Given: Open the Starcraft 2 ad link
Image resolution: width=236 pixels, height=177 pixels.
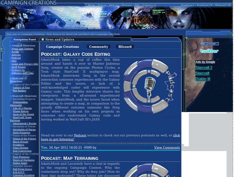Looking at the screenshot, I should point(204,68).
